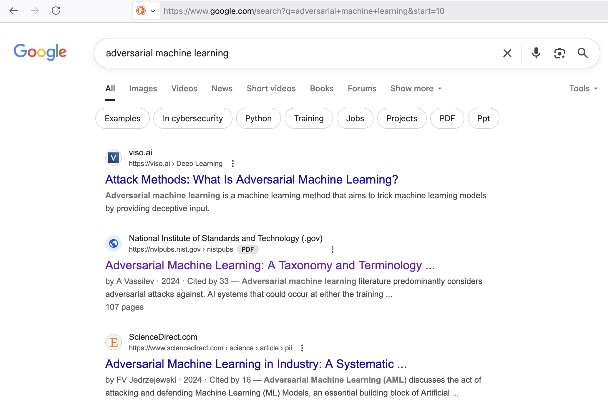Click the ScienceDirect Elsevier favicon
Viewport: 608px width, 407px height.
(x=114, y=342)
